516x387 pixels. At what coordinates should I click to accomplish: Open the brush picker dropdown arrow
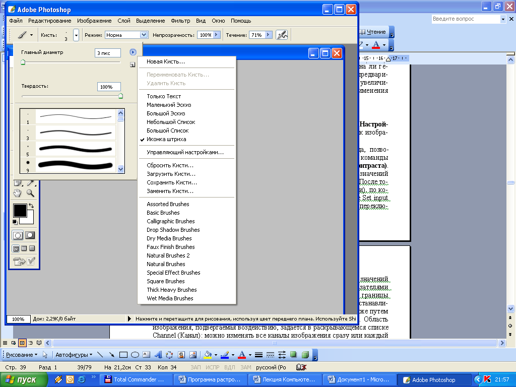[76, 35]
